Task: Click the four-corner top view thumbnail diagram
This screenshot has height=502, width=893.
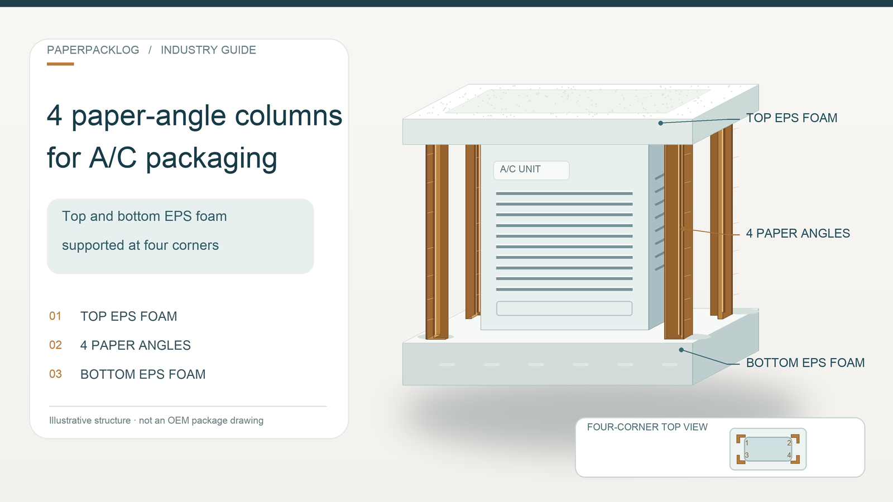Action: pyautogui.click(x=768, y=449)
